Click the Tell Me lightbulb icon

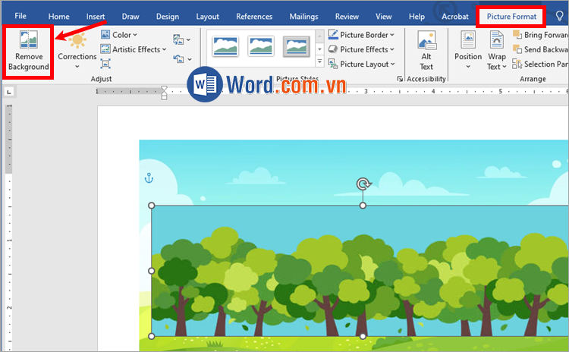click(560, 16)
